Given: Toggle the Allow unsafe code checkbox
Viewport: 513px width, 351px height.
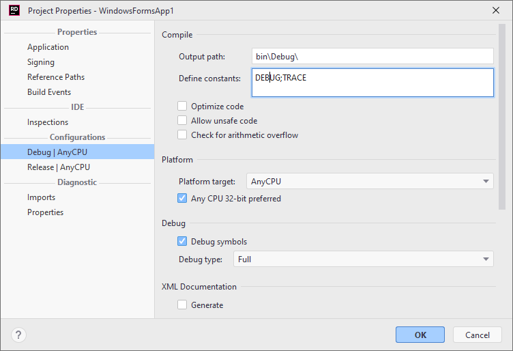Looking at the screenshot, I should point(182,121).
